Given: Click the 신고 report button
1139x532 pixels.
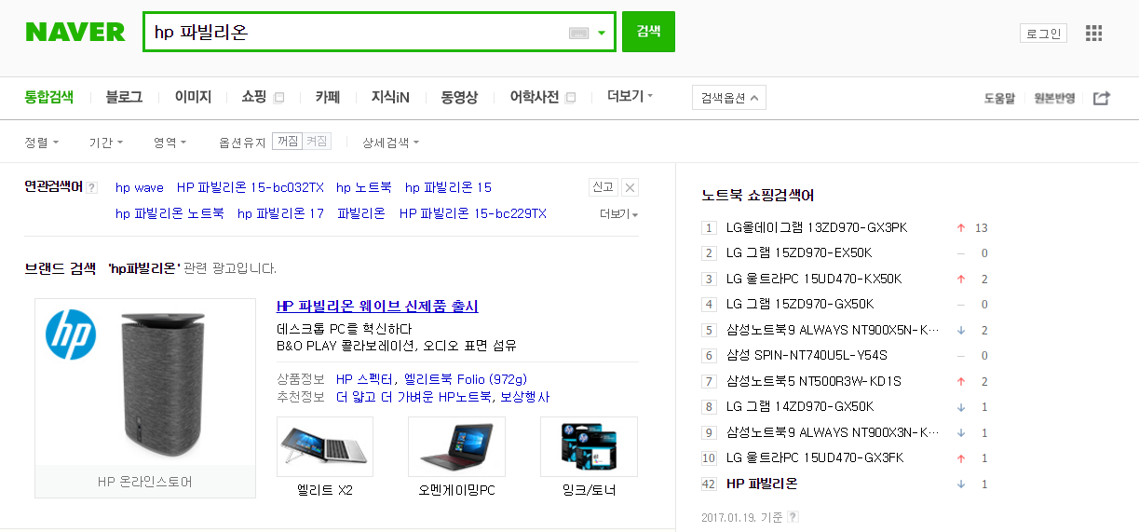Looking at the screenshot, I should (x=603, y=187).
